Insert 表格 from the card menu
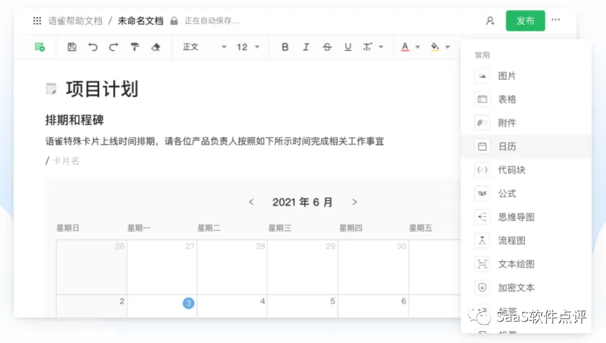This screenshot has width=606, height=343. tap(526, 100)
